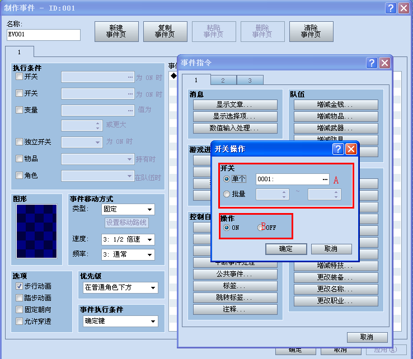Open 角色 condition dropdown

98,176
